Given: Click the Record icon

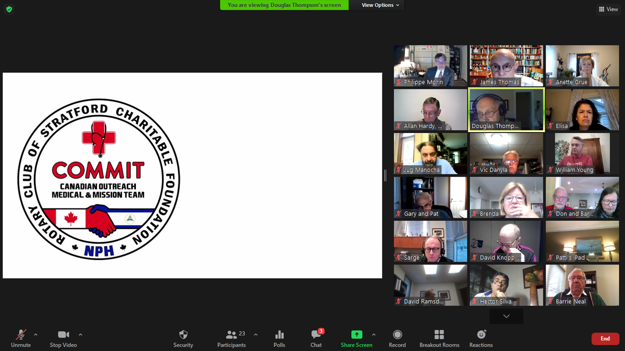Looking at the screenshot, I should (397, 334).
